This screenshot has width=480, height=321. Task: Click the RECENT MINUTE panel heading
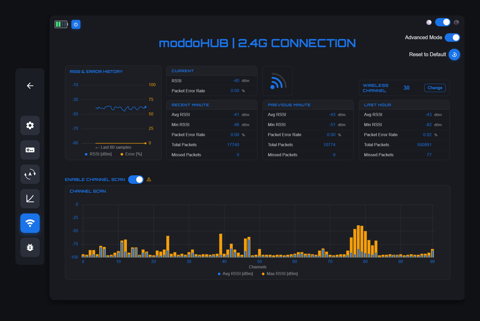click(190, 105)
